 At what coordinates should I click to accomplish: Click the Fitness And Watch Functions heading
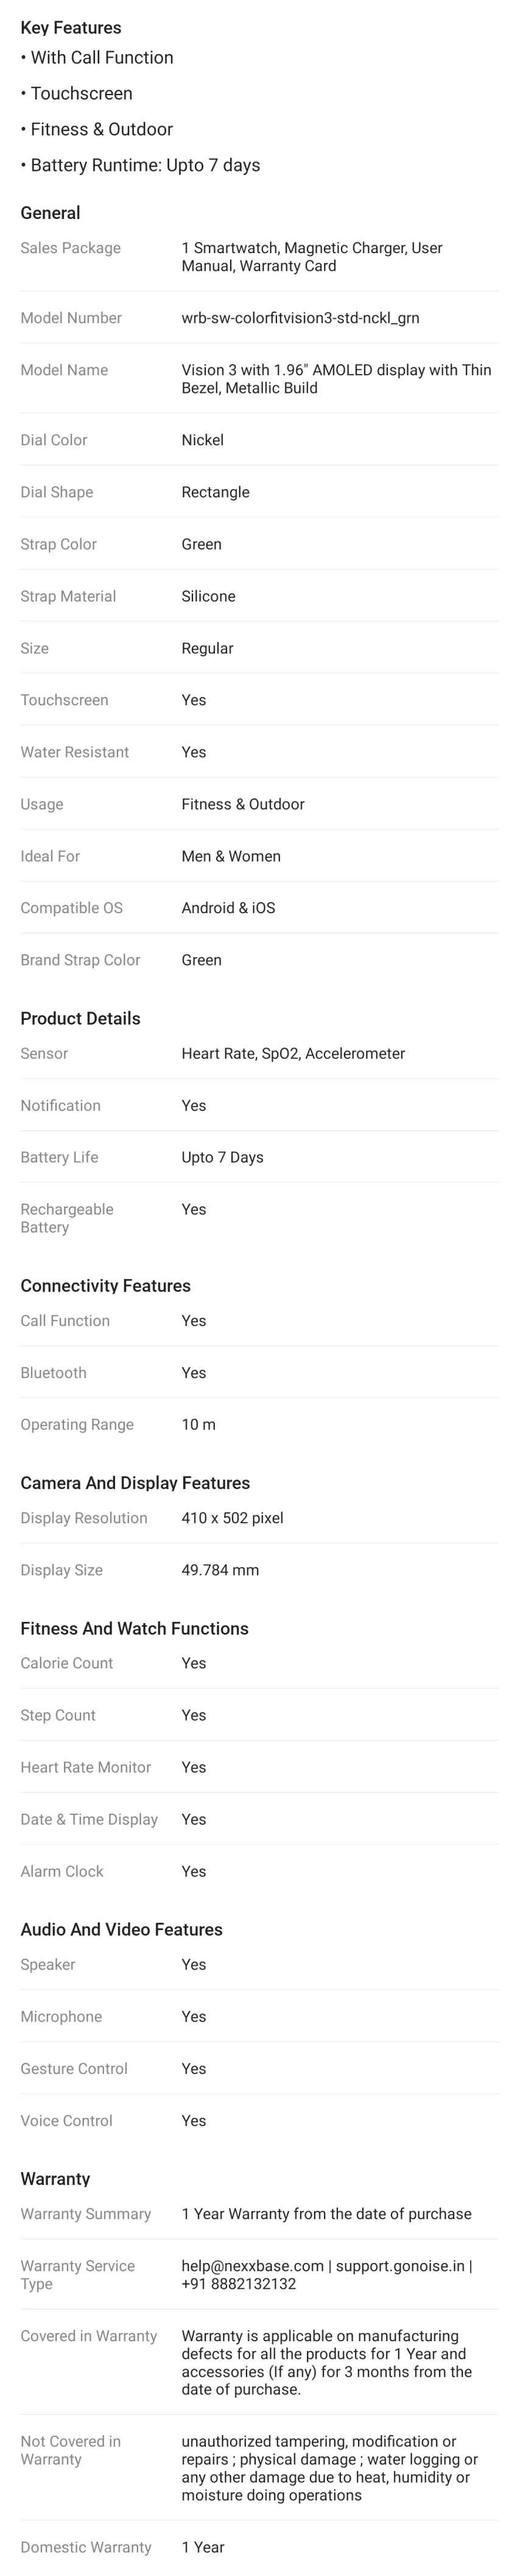(x=134, y=1628)
